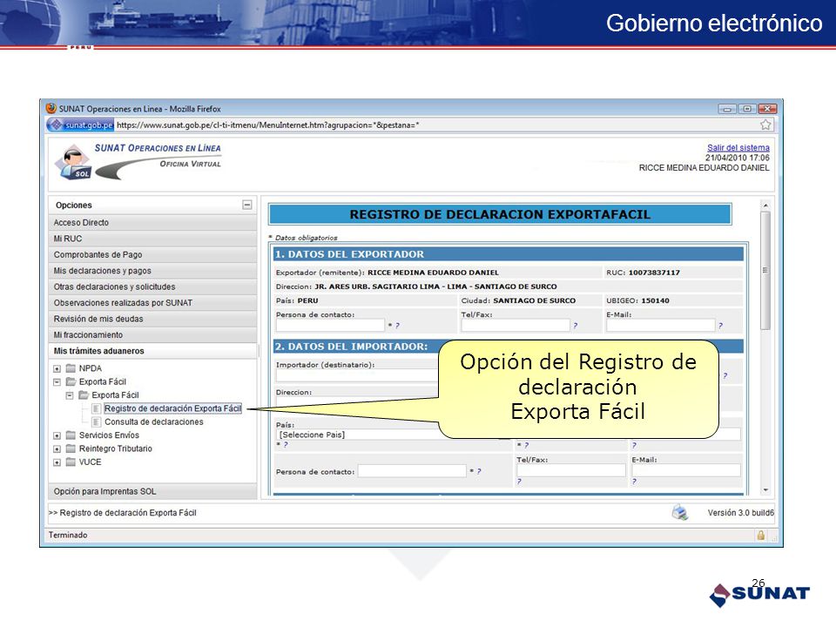The height and width of the screenshot is (627, 836).
Task: Click the sunat.gob.pe site identity badge
Action: coord(80,125)
